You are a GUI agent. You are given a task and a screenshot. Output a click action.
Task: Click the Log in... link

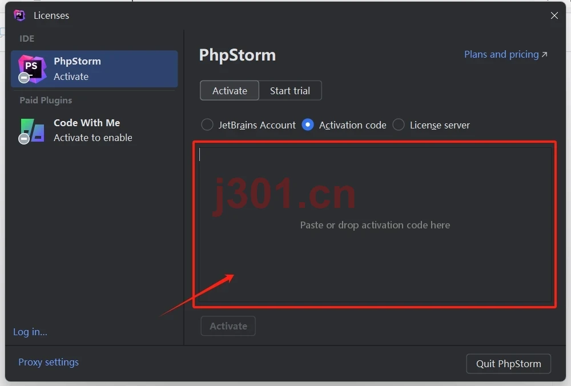click(x=30, y=332)
